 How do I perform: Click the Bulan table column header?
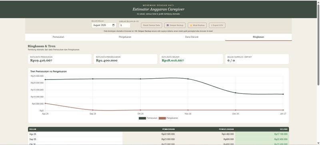click(x=33, y=129)
